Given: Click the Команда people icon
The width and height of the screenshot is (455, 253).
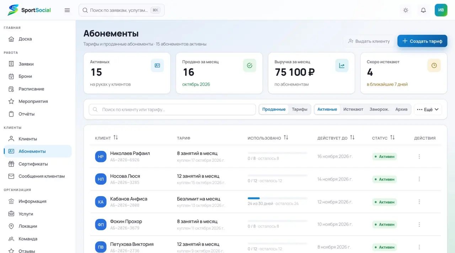Looking at the screenshot, I should [11, 239].
